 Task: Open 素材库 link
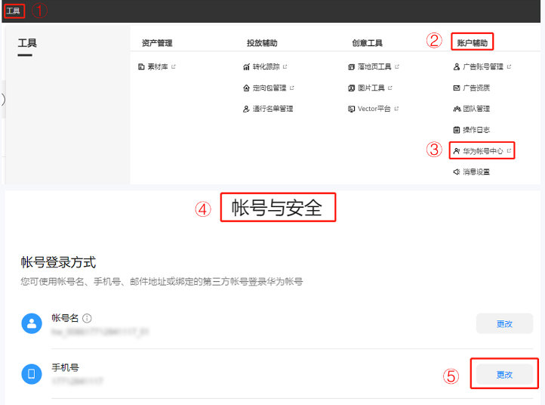(x=158, y=66)
